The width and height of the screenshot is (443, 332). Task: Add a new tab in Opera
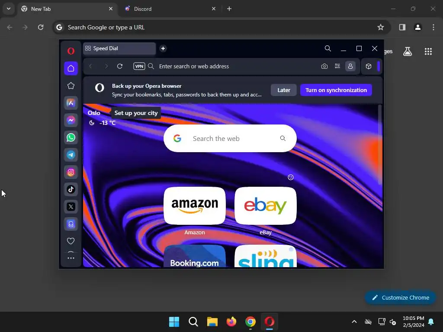(163, 48)
